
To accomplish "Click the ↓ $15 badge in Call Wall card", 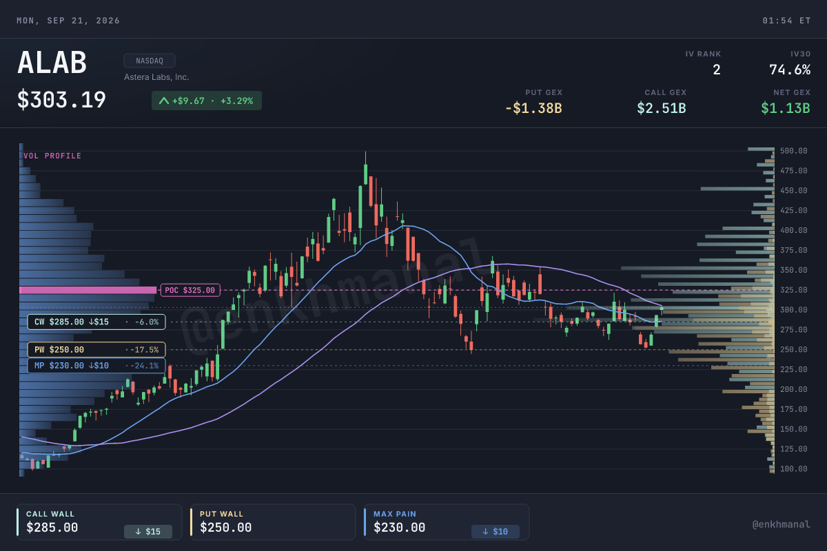I will click(148, 531).
